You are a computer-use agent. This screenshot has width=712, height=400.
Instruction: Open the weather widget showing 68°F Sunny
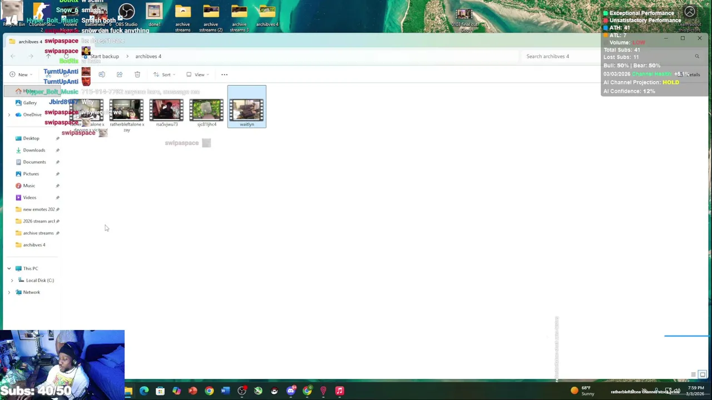click(583, 391)
